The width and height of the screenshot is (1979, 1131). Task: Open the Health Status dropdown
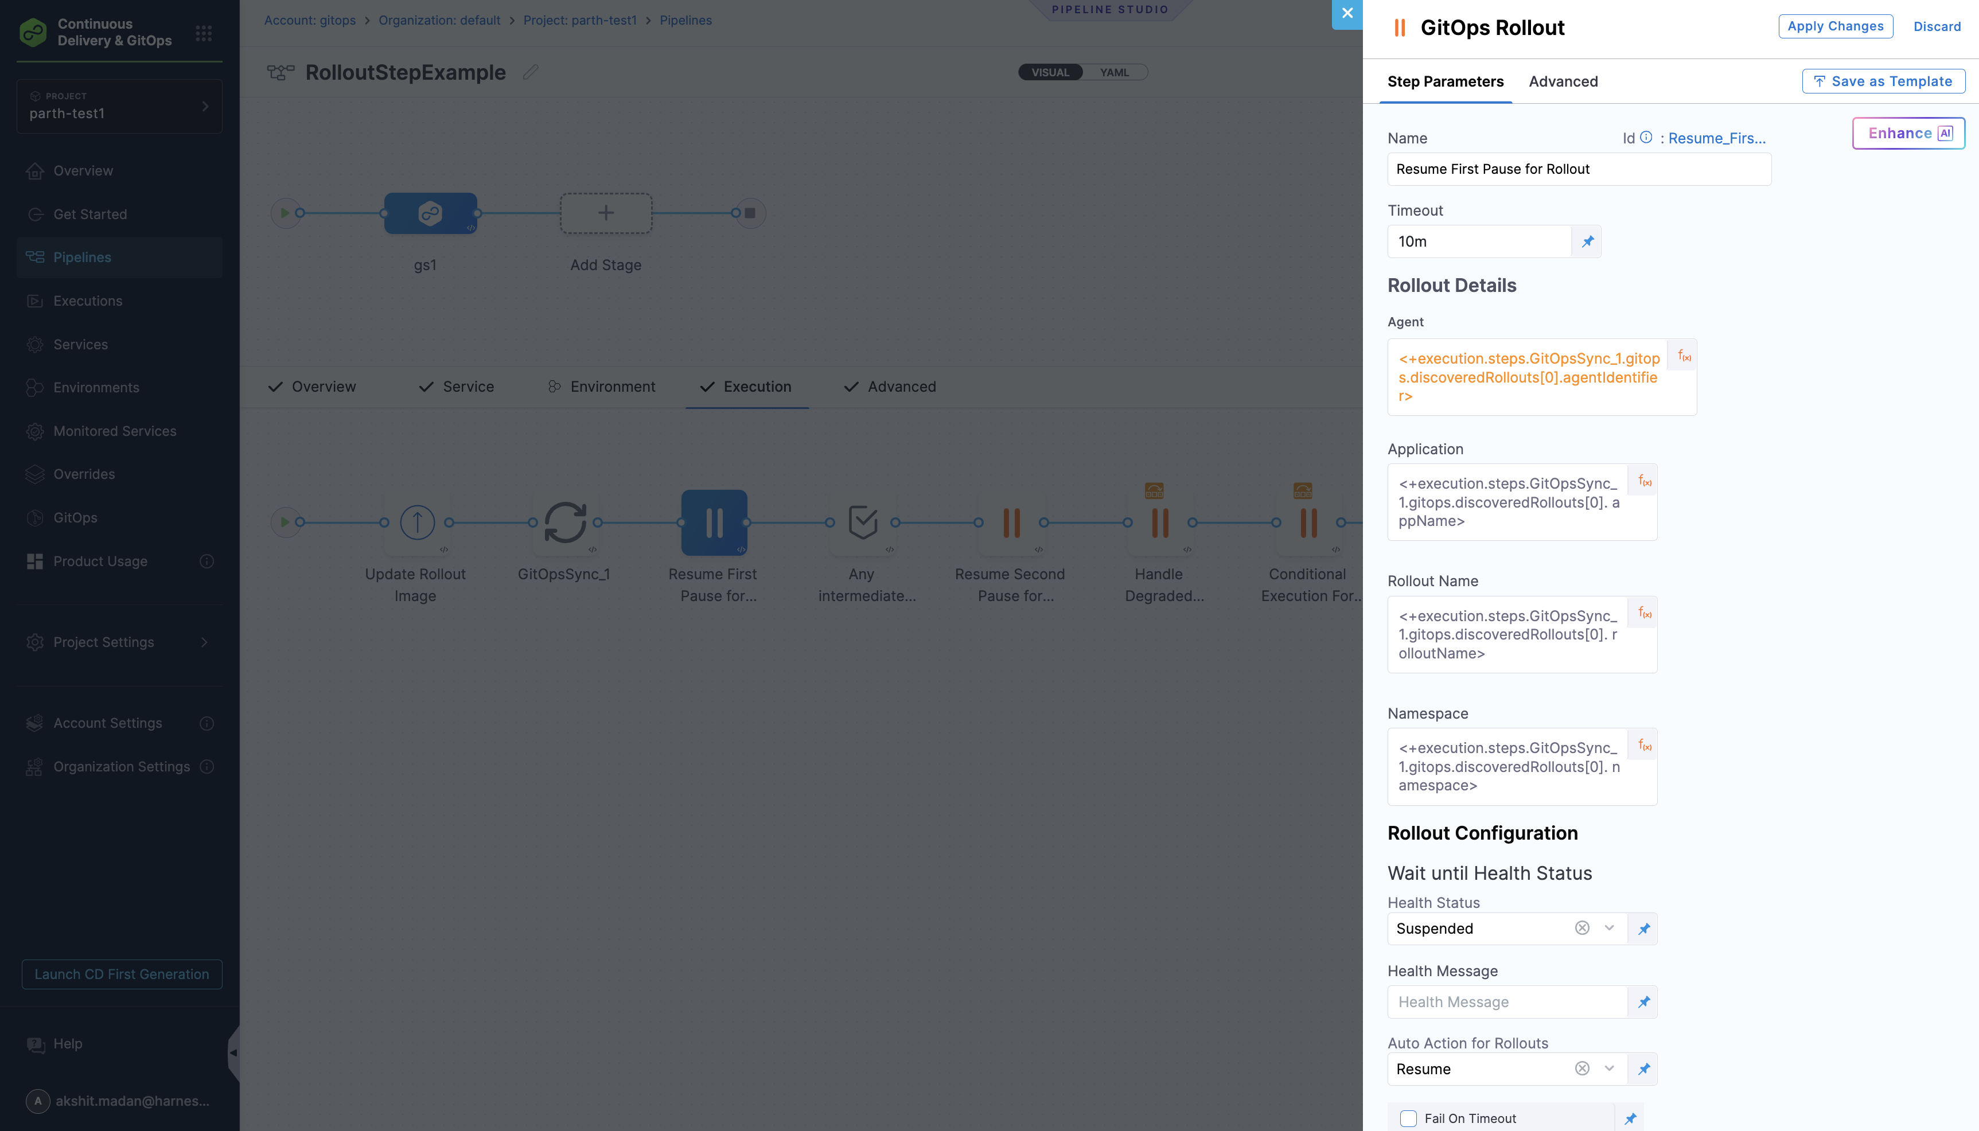pyautogui.click(x=1609, y=927)
